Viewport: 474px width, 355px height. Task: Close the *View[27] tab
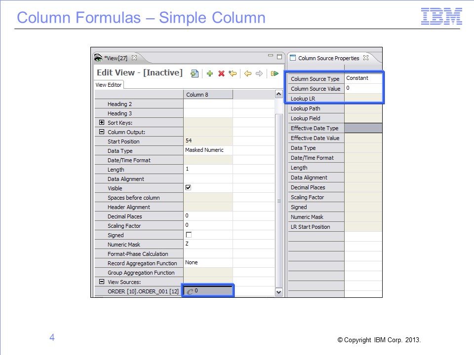(134, 58)
